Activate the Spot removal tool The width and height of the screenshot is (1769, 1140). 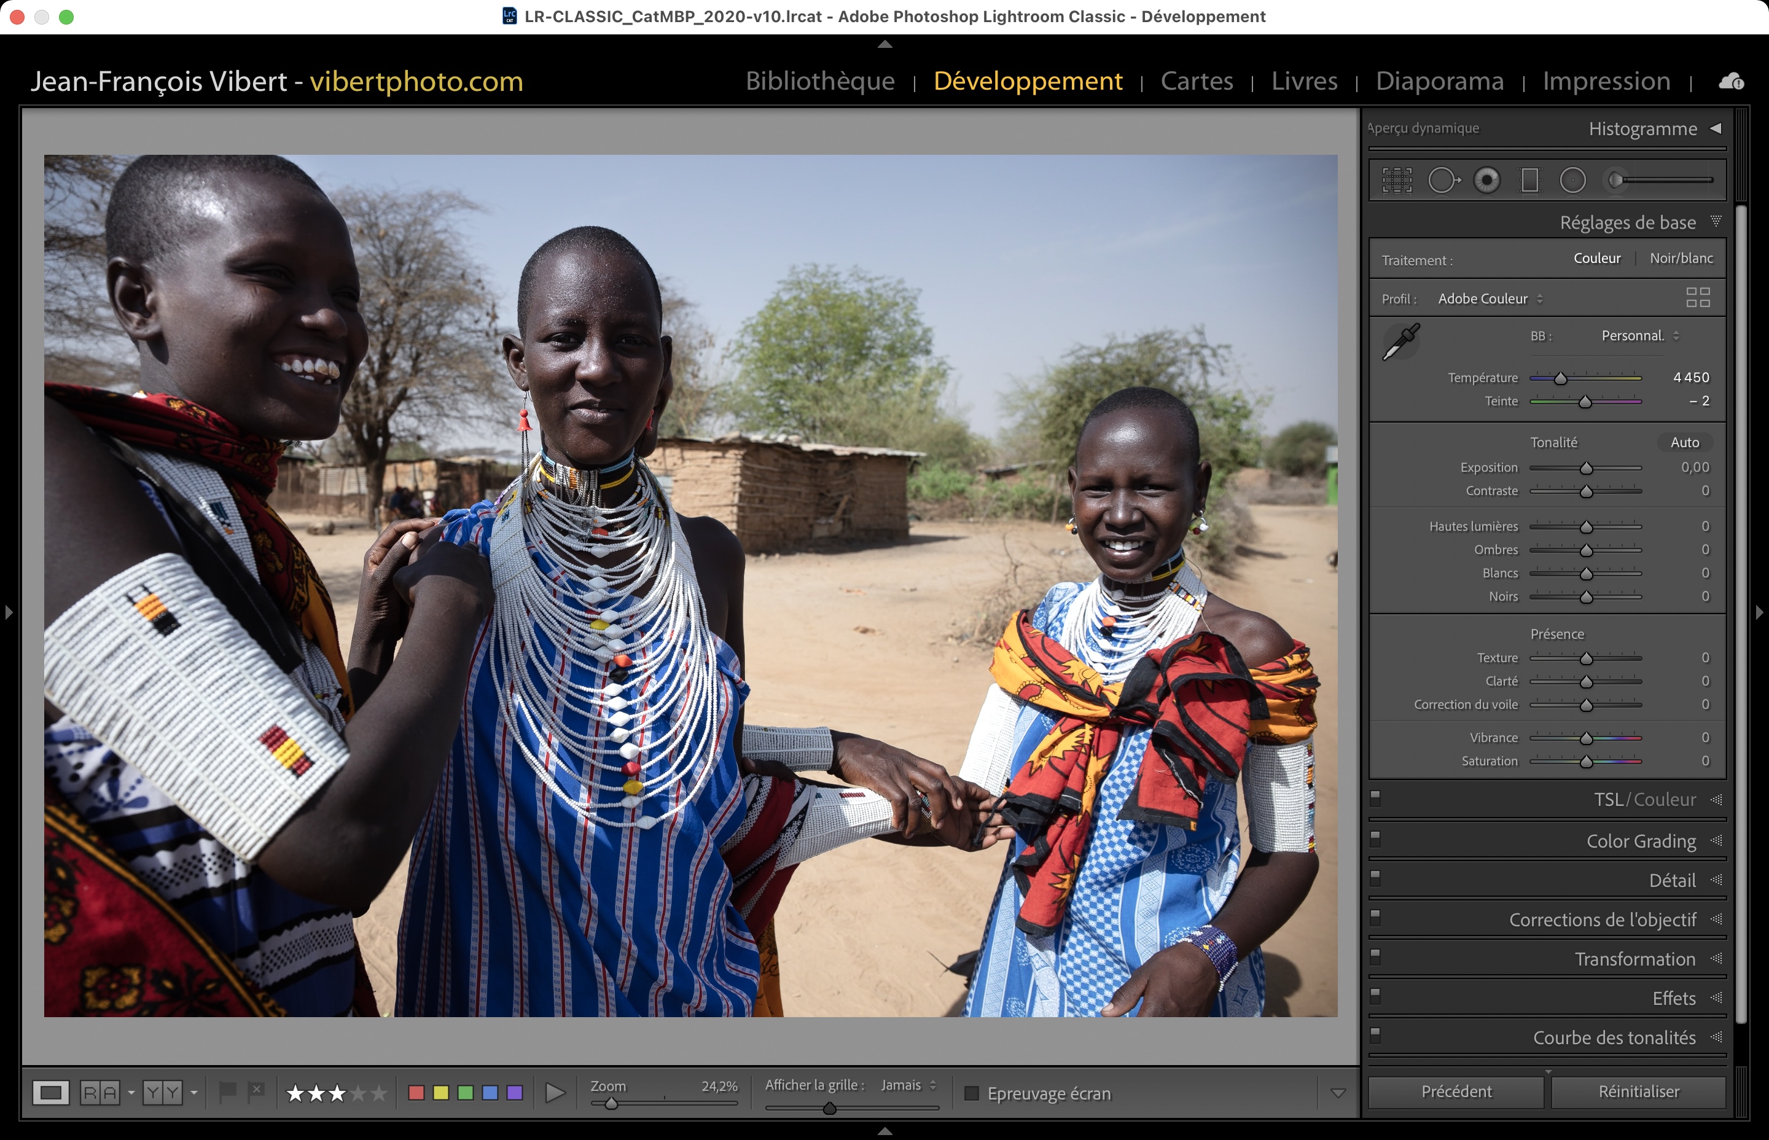[1443, 180]
